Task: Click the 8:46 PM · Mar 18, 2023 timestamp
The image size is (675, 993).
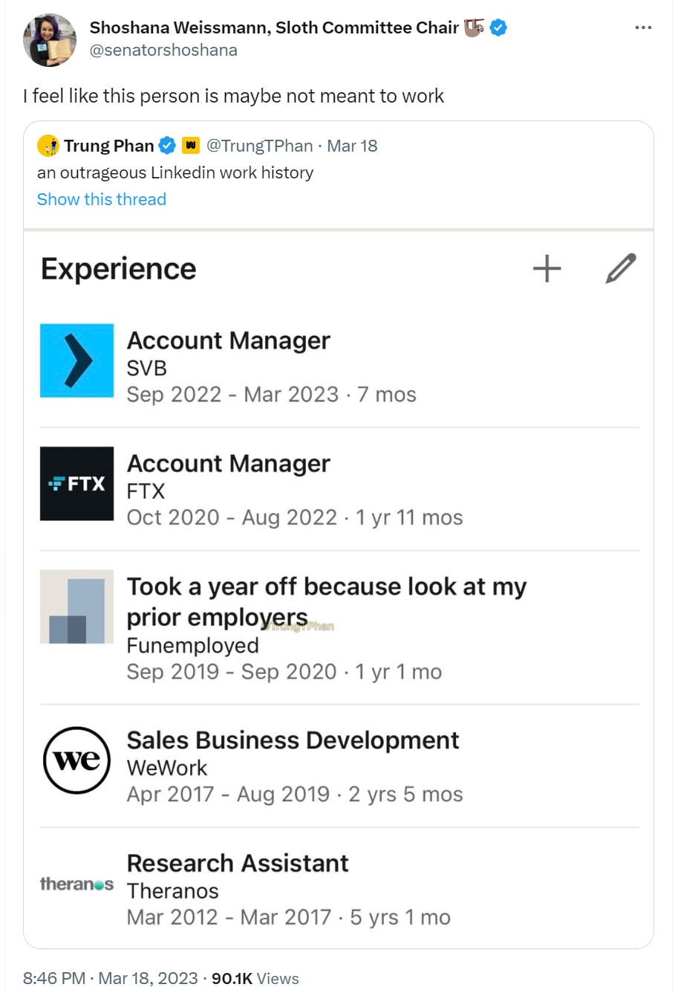Action: coord(111,978)
